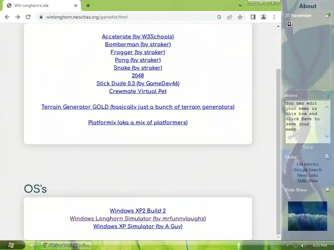334x250 pixels.
Task: Click page scrollbar down arrow
Action: pos(278,237)
